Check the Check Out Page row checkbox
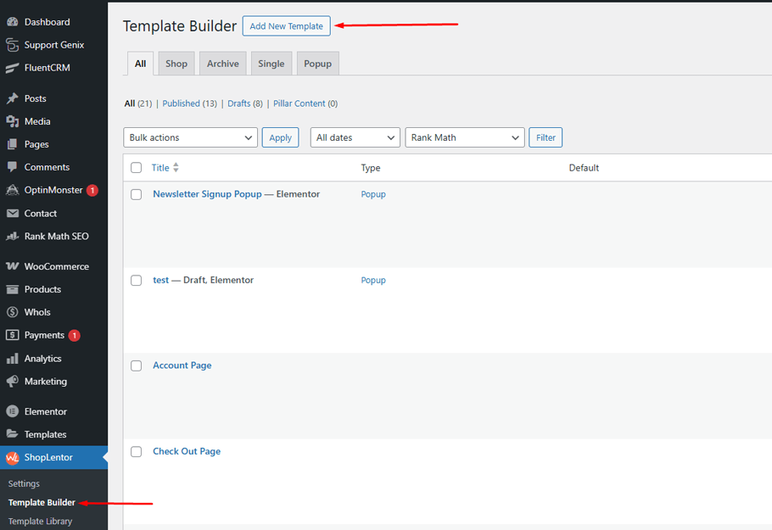 point(137,452)
